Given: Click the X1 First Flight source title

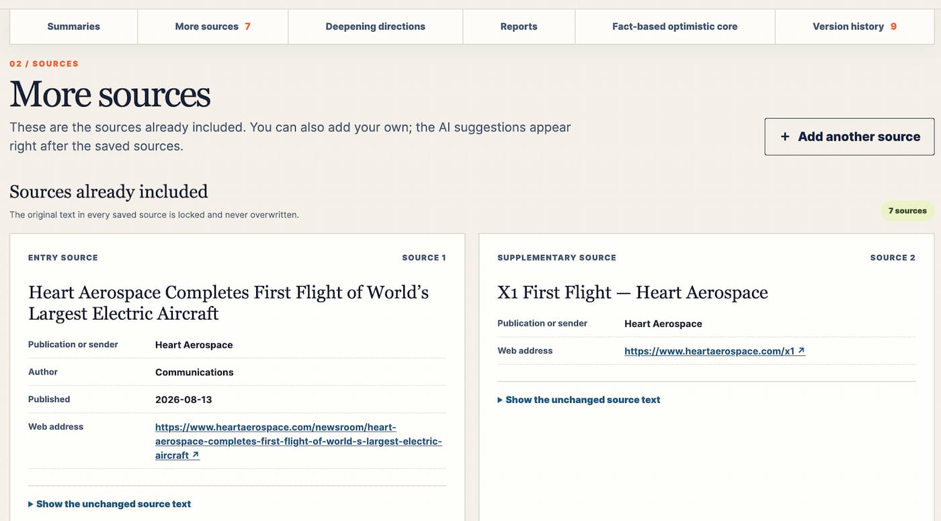Looking at the screenshot, I should (x=632, y=293).
